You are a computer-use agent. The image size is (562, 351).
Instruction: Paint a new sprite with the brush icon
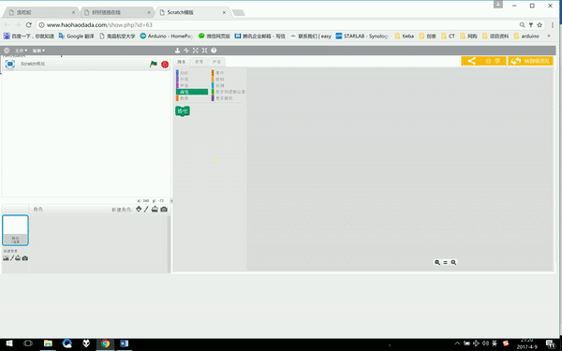[x=146, y=209]
